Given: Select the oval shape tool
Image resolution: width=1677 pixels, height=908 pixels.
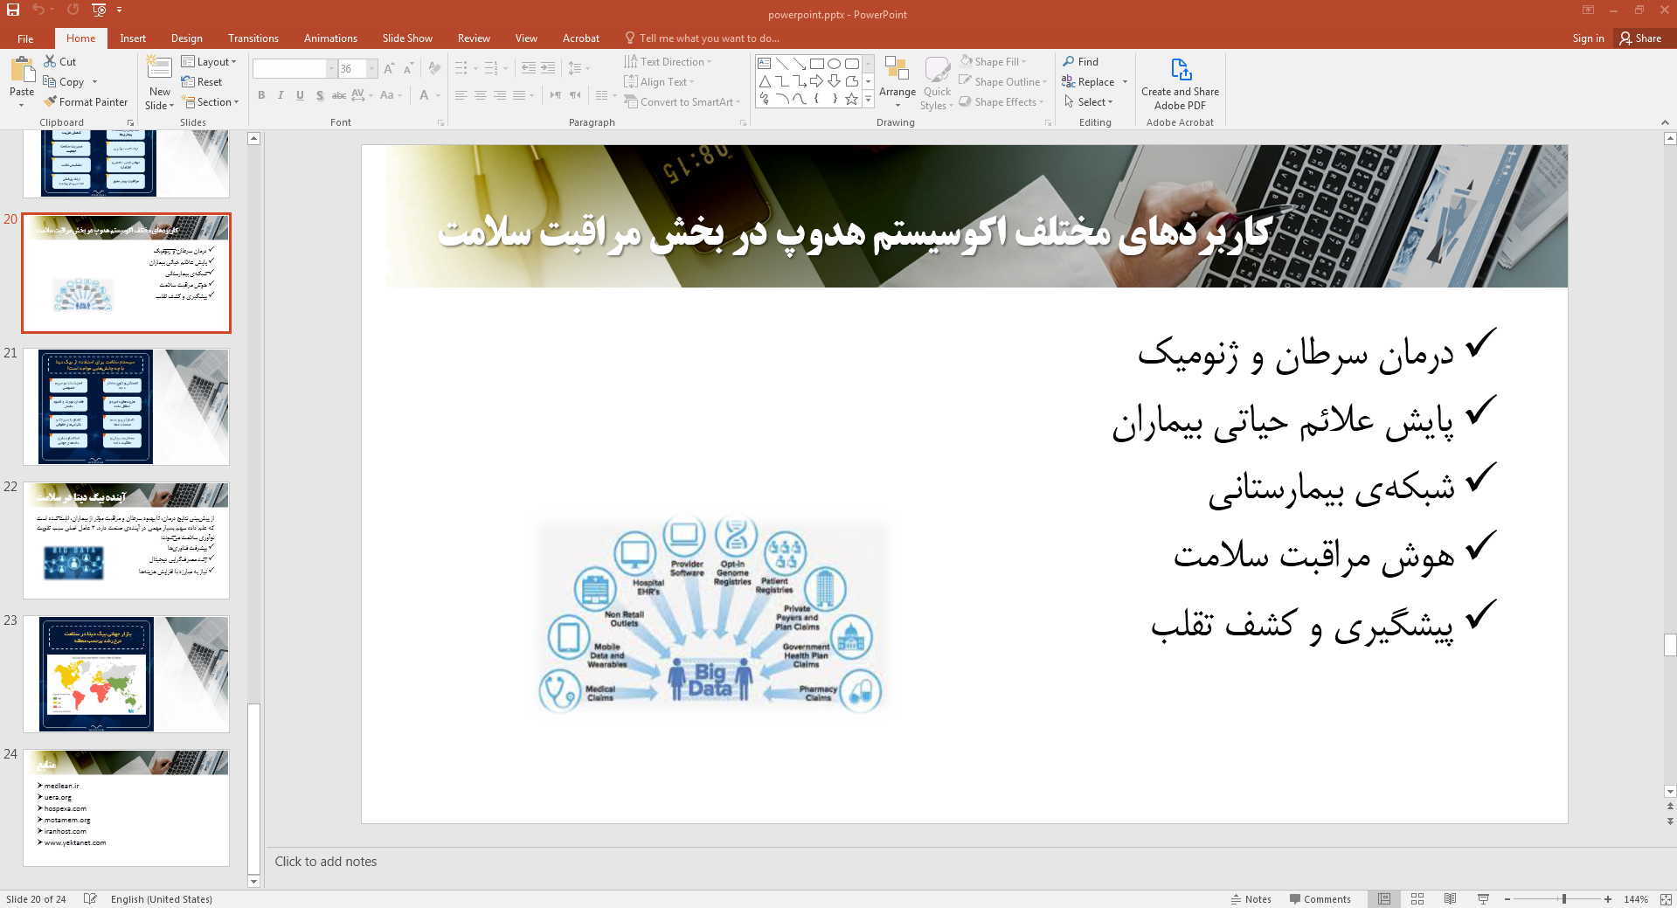Looking at the screenshot, I should tap(834, 63).
